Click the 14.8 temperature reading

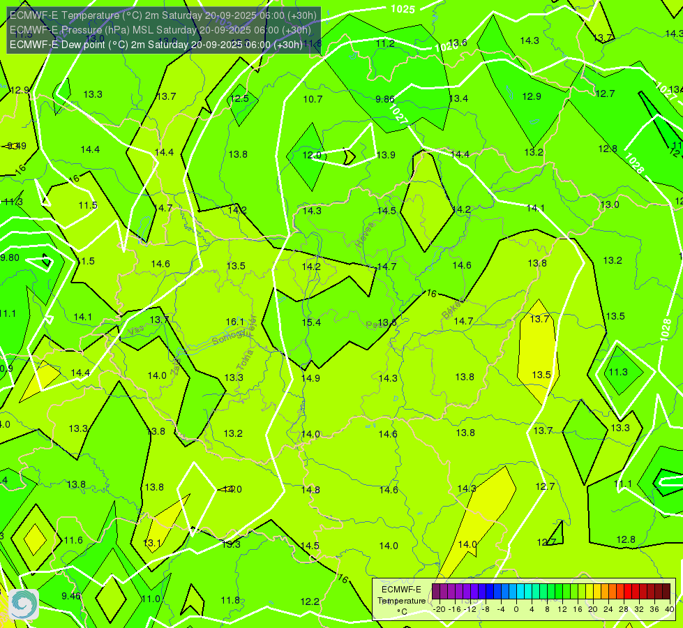310,490
